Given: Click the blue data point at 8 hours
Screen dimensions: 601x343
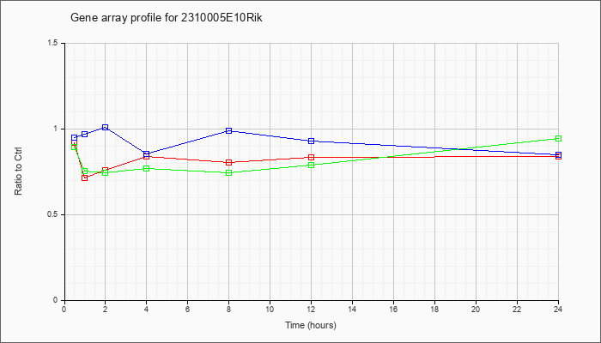Looking at the screenshot, I should click(x=229, y=130).
